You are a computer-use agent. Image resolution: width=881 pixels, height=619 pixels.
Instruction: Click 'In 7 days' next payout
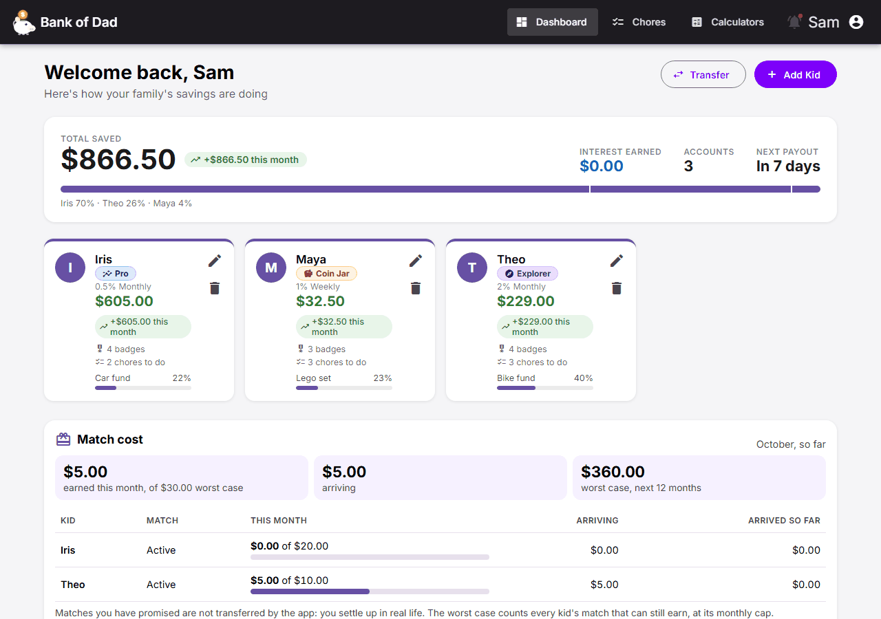point(788,166)
